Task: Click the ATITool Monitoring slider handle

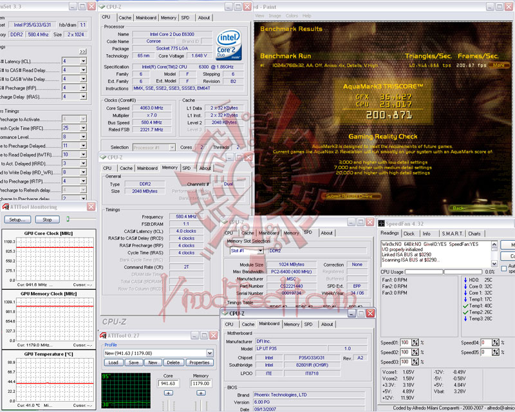Action: (x=68, y=219)
